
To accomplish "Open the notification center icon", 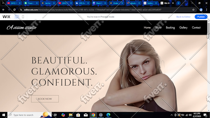I will point(205,115).
